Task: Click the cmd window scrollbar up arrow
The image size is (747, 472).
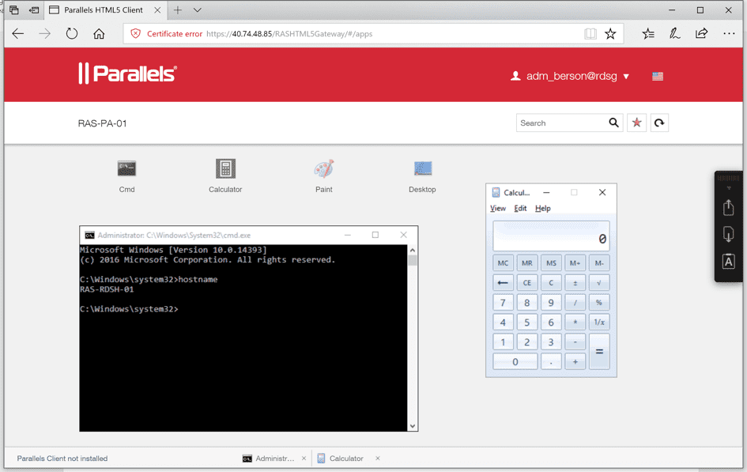Action: click(x=413, y=250)
